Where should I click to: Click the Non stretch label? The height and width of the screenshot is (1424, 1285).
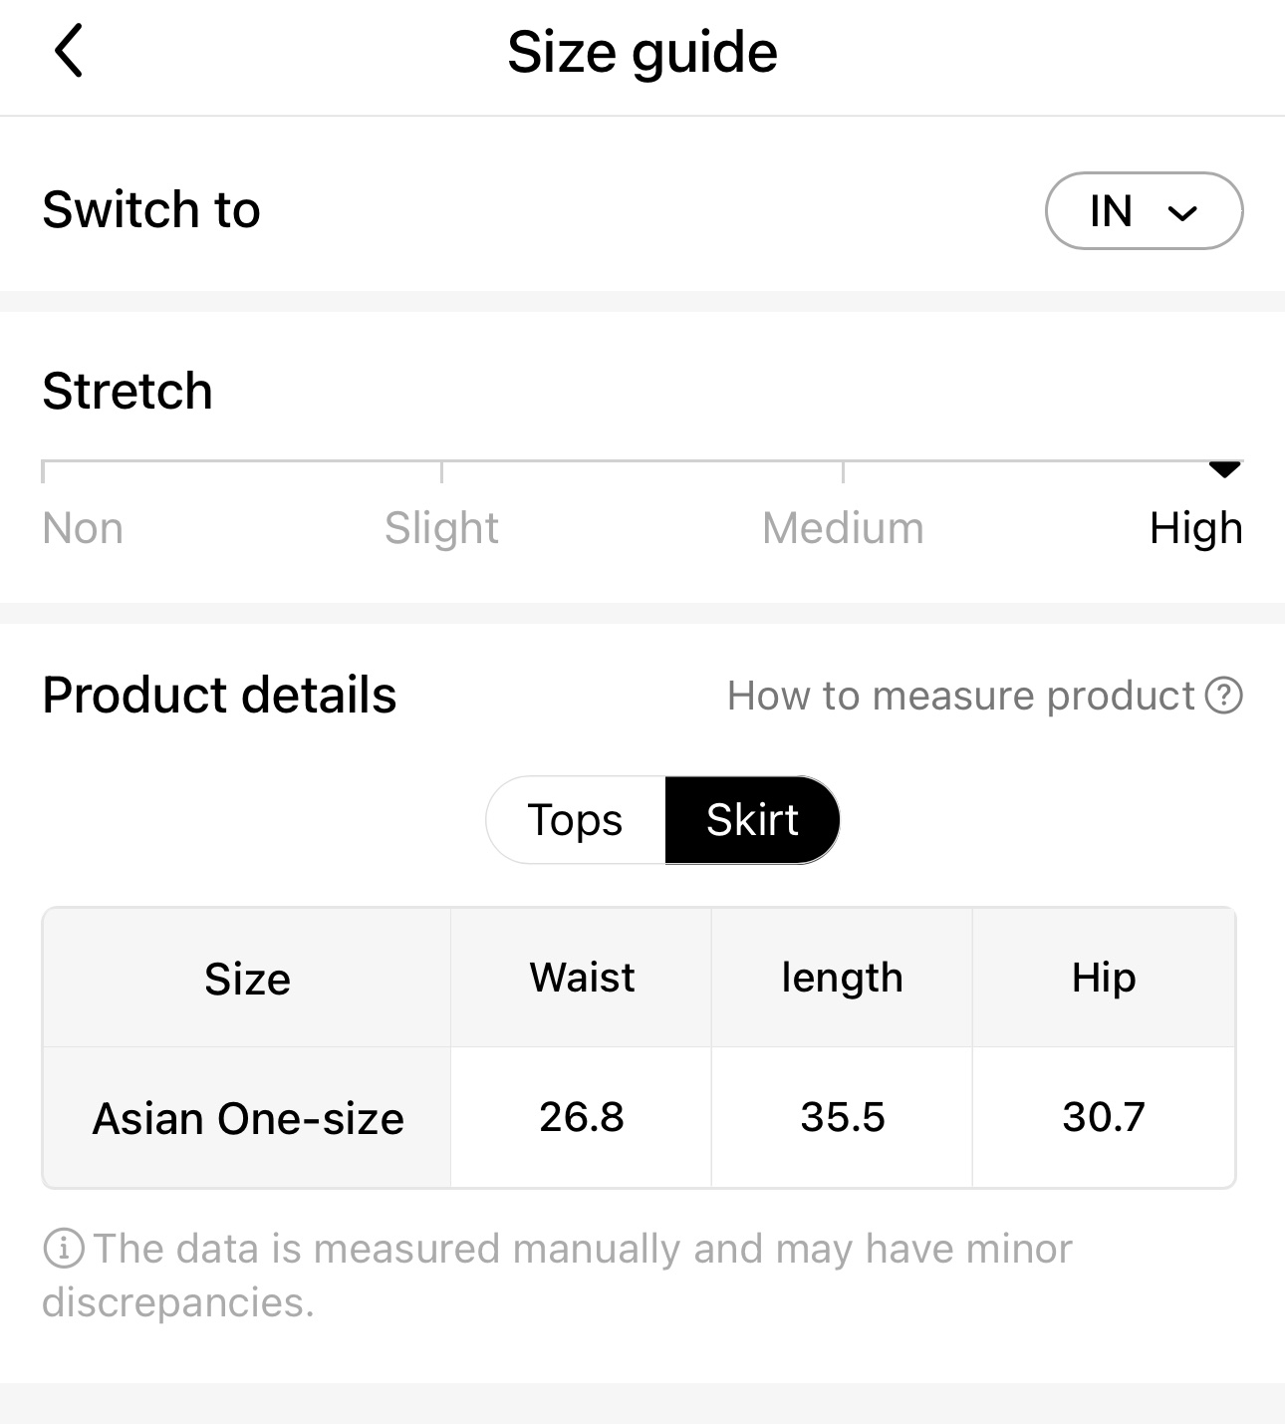83,528
